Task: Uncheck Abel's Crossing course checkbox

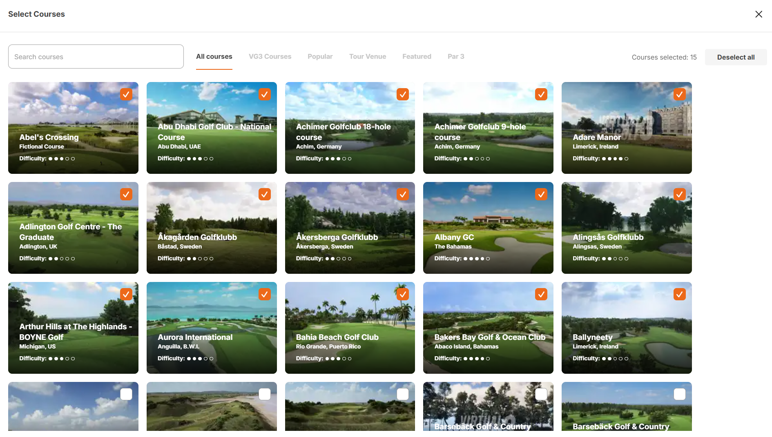Action: tap(126, 94)
